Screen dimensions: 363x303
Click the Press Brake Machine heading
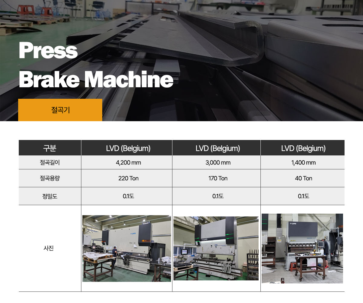tap(96, 65)
